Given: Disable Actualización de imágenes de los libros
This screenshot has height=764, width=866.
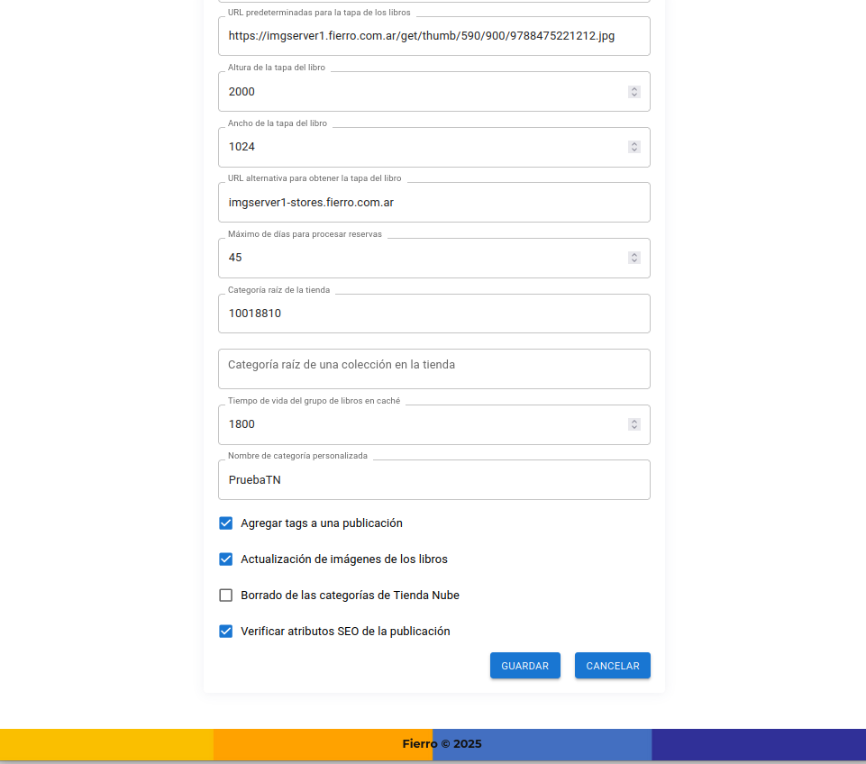Looking at the screenshot, I should pos(226,559).
